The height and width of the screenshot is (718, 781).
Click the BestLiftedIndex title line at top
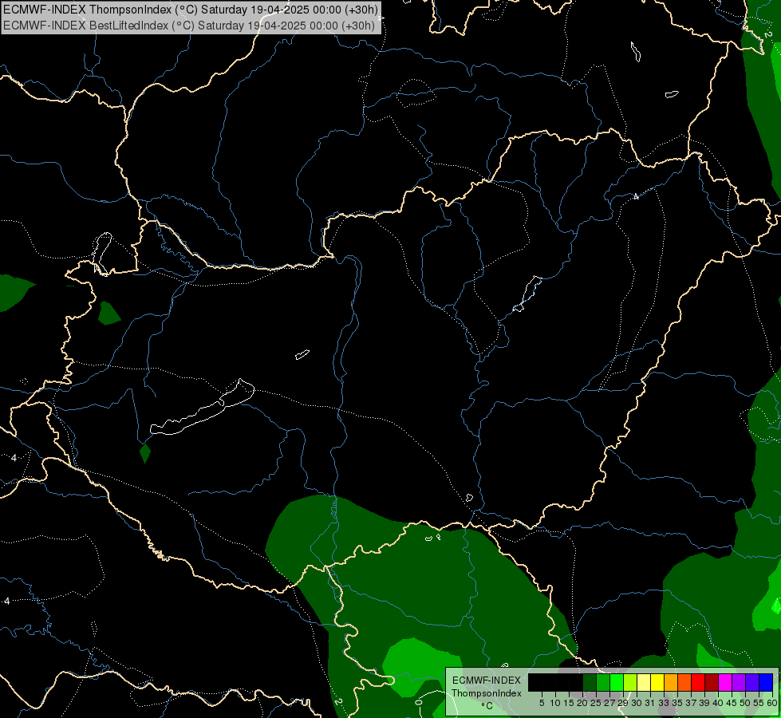coord(189,25)
